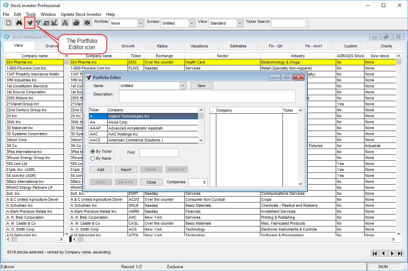The image size is (408, 271).
Task: Click the Add button
Action: pos(101,170)
